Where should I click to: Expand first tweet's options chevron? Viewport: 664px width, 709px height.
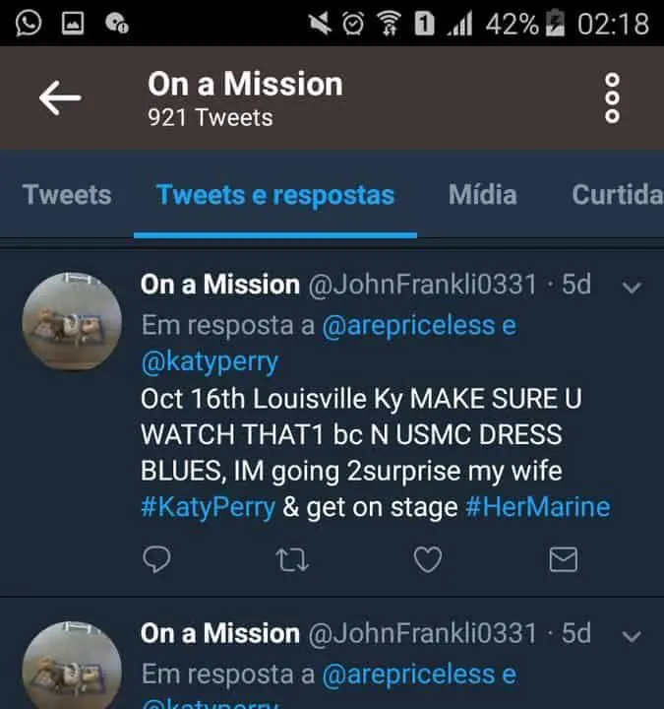(633, 288)
